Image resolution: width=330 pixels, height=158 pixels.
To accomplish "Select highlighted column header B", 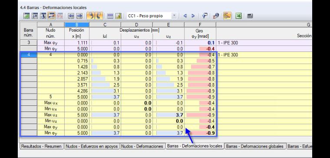I will 77,25.
